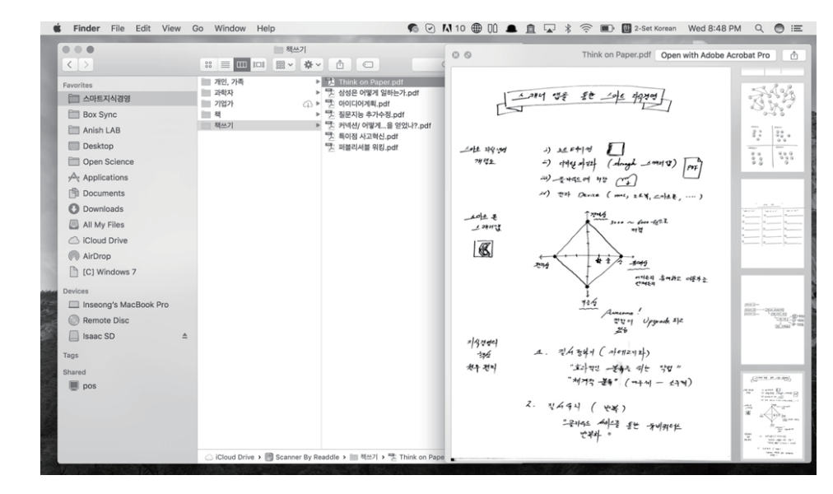Open the Bluetooth status menu
This screenshot has width=833, height=494.
point(567,29)
